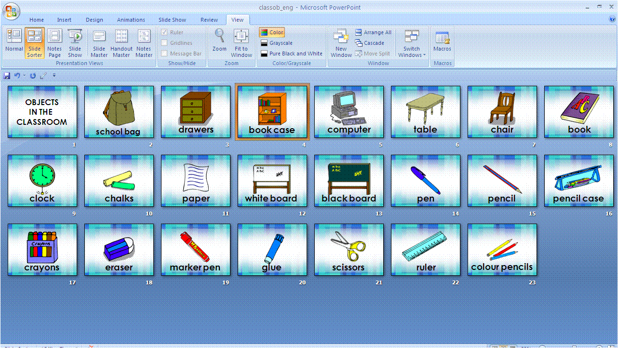Click the 'paper' slide thumbnail
Screen dimensions: 618x348
tap(196, 181)
